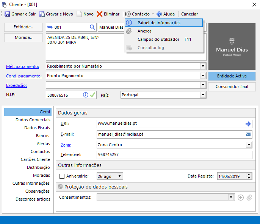Click the add consent plus icon

pyautogui.click(x=240, y=197)
